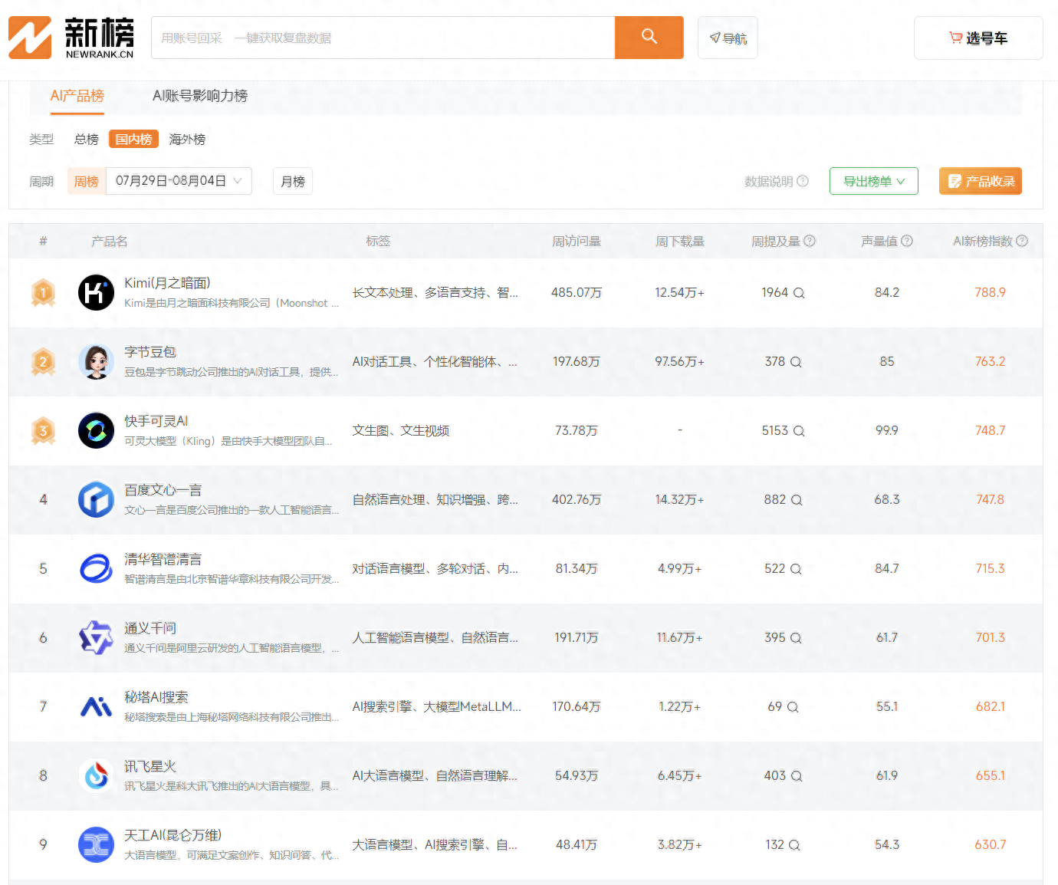The height and width of the screenshot is (885, 1058).
Task: Open the Kimi(月之暗面) product name
Action: [167, 283]
